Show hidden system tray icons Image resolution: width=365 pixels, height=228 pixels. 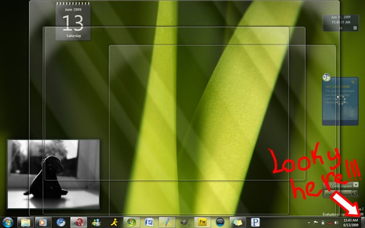[x=309, y=223]
